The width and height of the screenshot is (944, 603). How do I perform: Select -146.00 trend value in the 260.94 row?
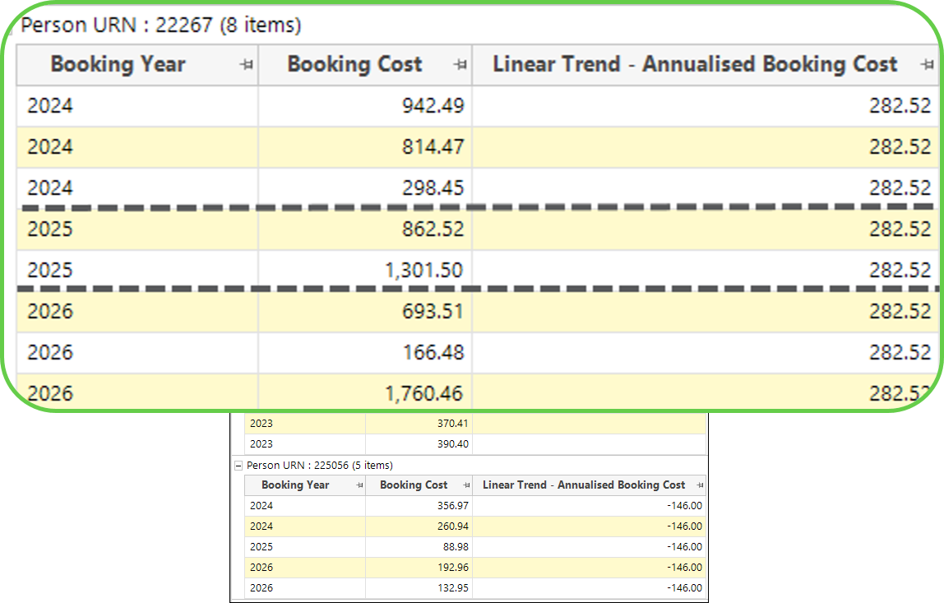pyautogui.click(x=590, y=526)
